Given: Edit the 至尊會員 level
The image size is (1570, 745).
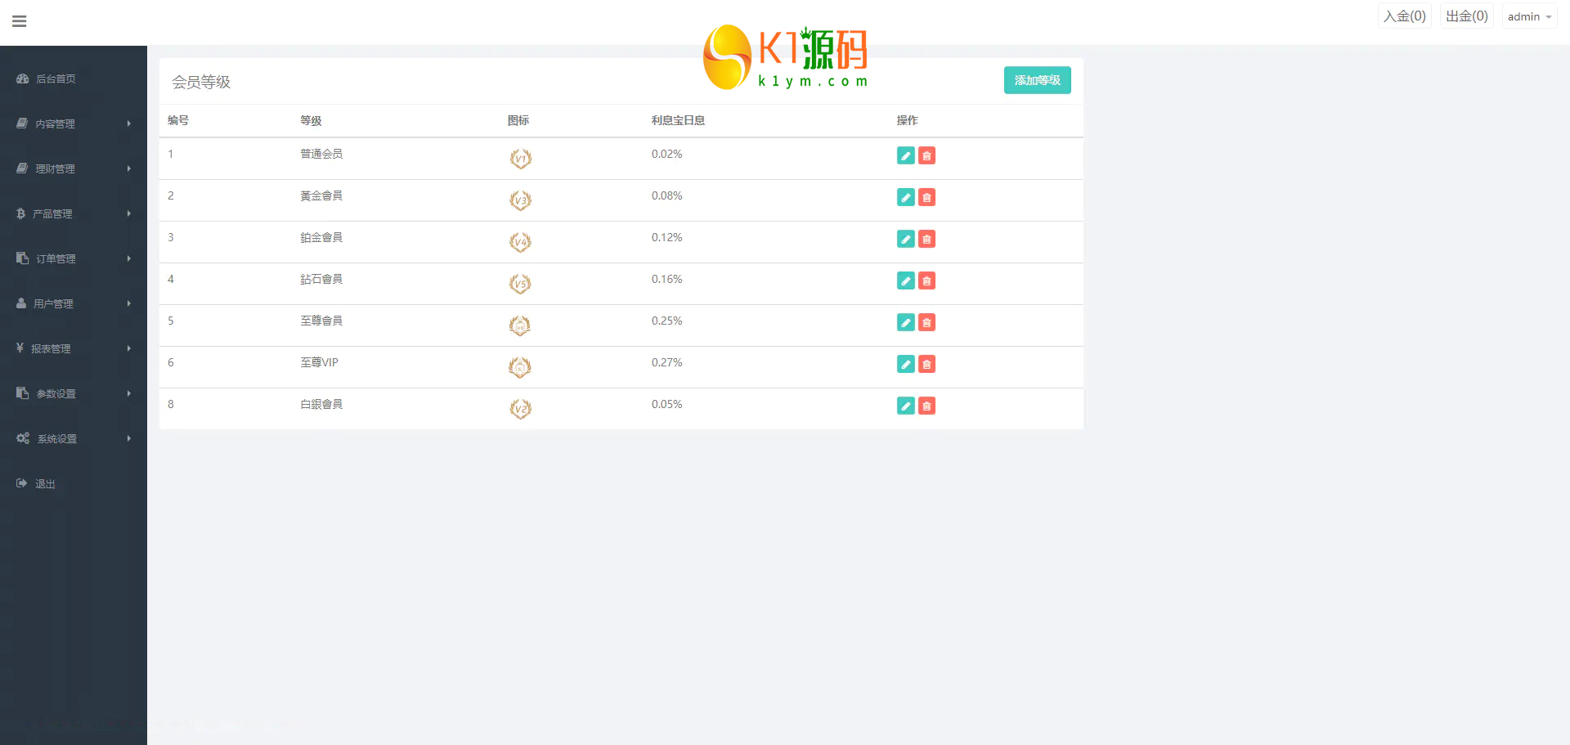Looking at the screenshot, I should 906,323.
